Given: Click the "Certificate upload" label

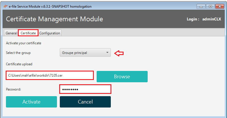Looking at the screenshot, I should click(x=19, y=64).
